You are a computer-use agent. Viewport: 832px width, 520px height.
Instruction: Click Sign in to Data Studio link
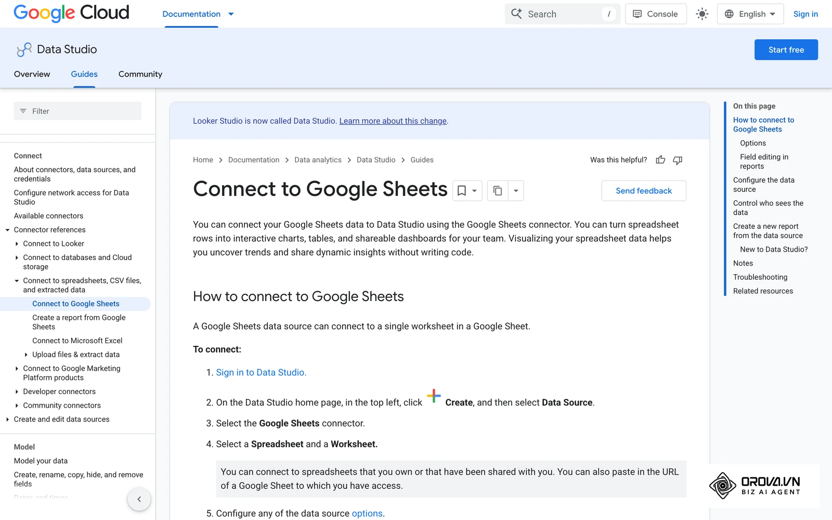tap(261, 373)
